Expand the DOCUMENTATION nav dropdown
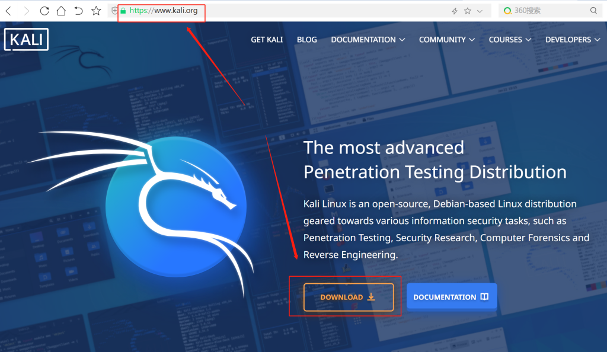 point(368,40)
